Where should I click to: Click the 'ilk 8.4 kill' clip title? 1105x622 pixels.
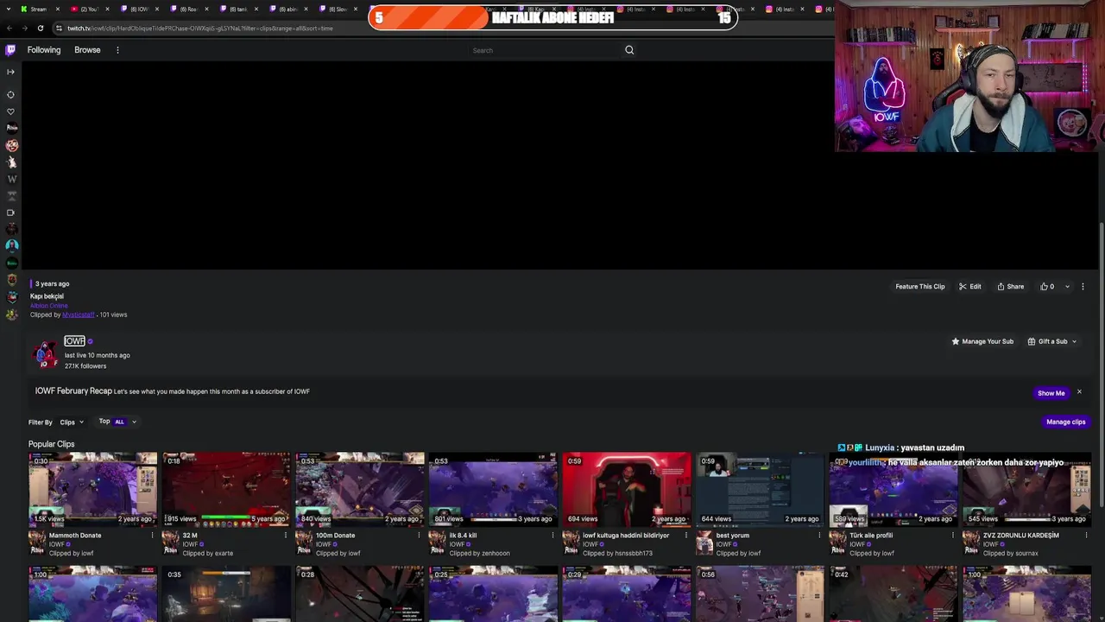pyautogui.click(x=463, y=536)
